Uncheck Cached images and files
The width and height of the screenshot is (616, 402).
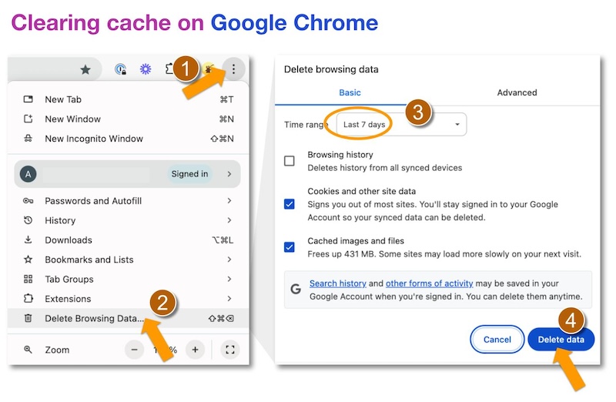(290, 247)
